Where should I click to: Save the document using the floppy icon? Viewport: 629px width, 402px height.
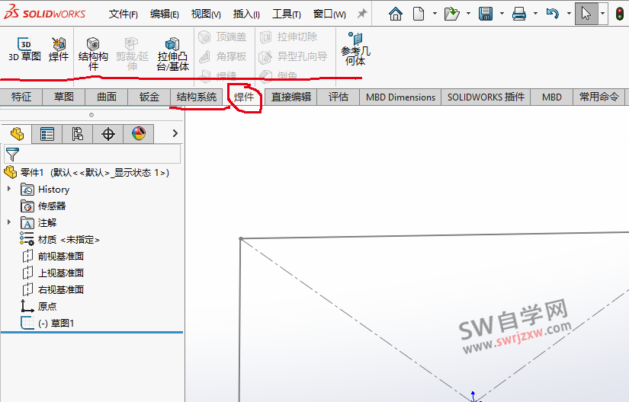click(x=486, y=14)
